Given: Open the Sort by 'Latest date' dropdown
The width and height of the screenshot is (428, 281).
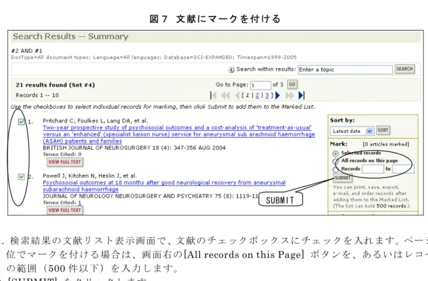Looking at the screenshot, I should [352, 131].
